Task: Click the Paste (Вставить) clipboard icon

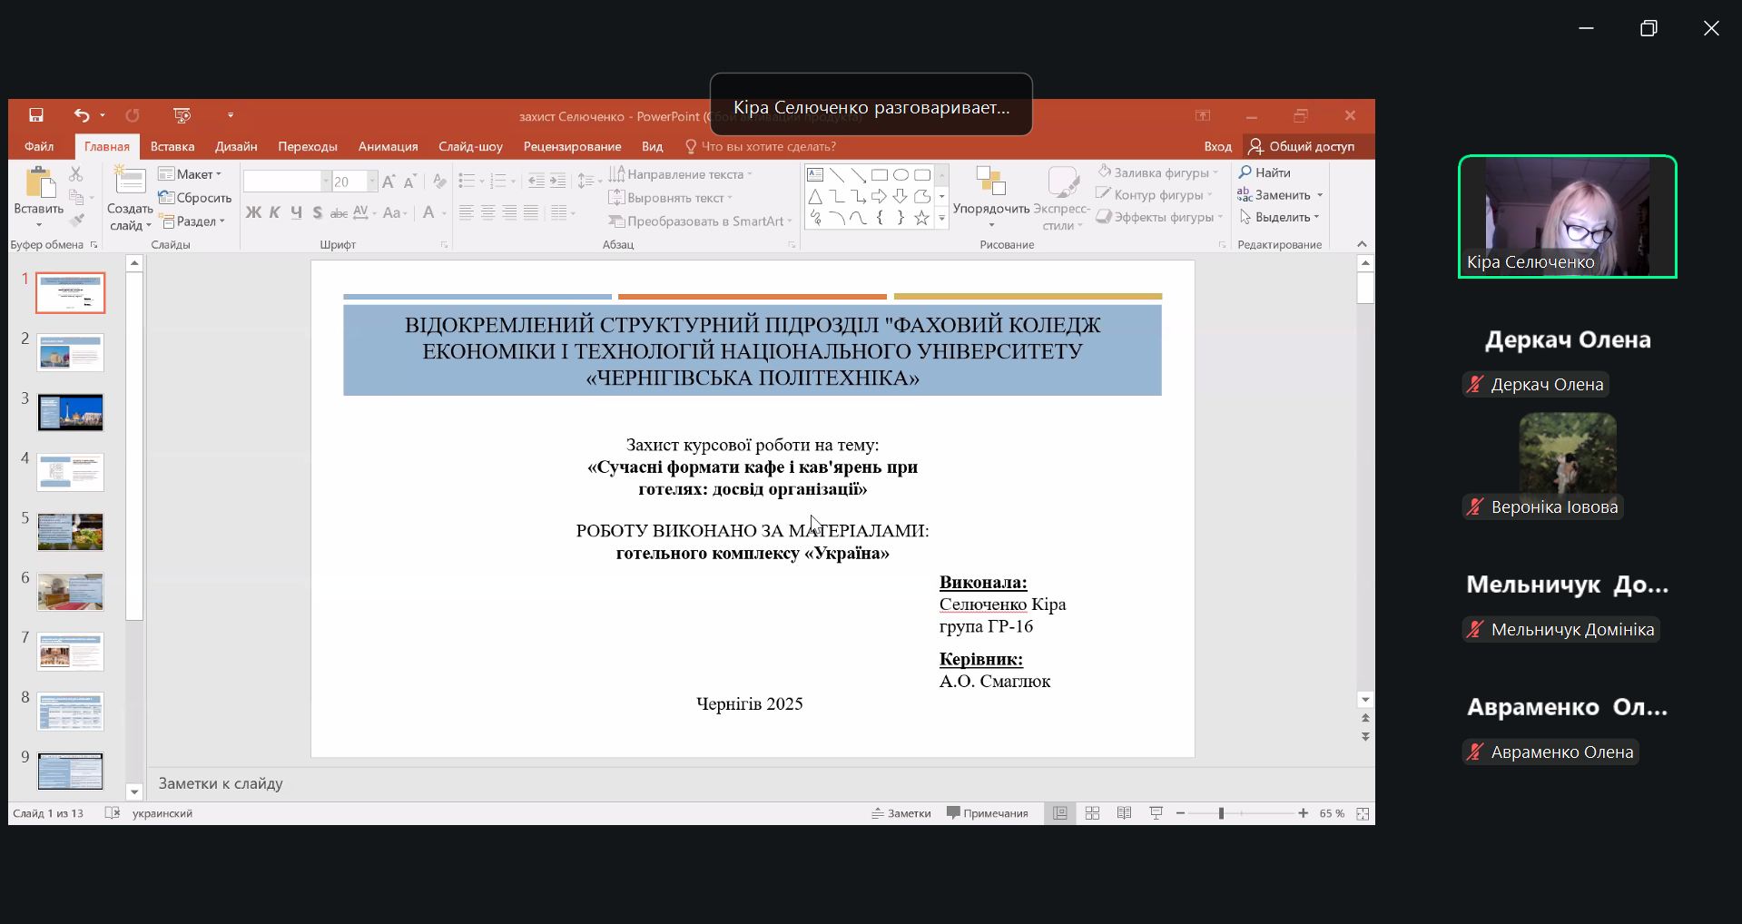Action: (39, 182)
